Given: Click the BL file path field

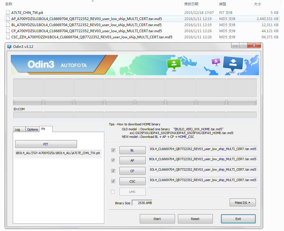Looking at the screenshot, I should coord(203,150).
